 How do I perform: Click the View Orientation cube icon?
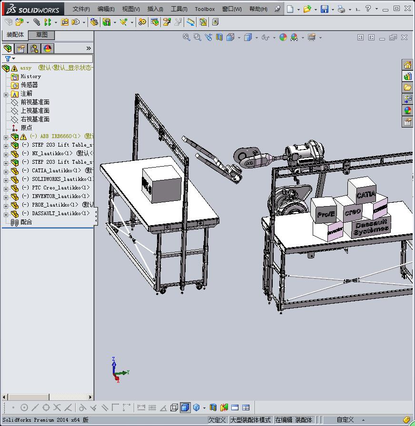(x=230, y=37)
